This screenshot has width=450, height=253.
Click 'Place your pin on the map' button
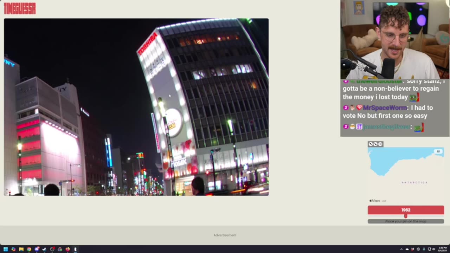406,221
